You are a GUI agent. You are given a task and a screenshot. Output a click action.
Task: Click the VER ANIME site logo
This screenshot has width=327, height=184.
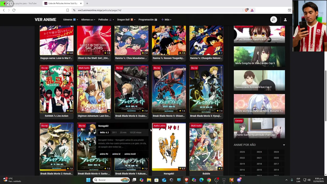[45, 20]
